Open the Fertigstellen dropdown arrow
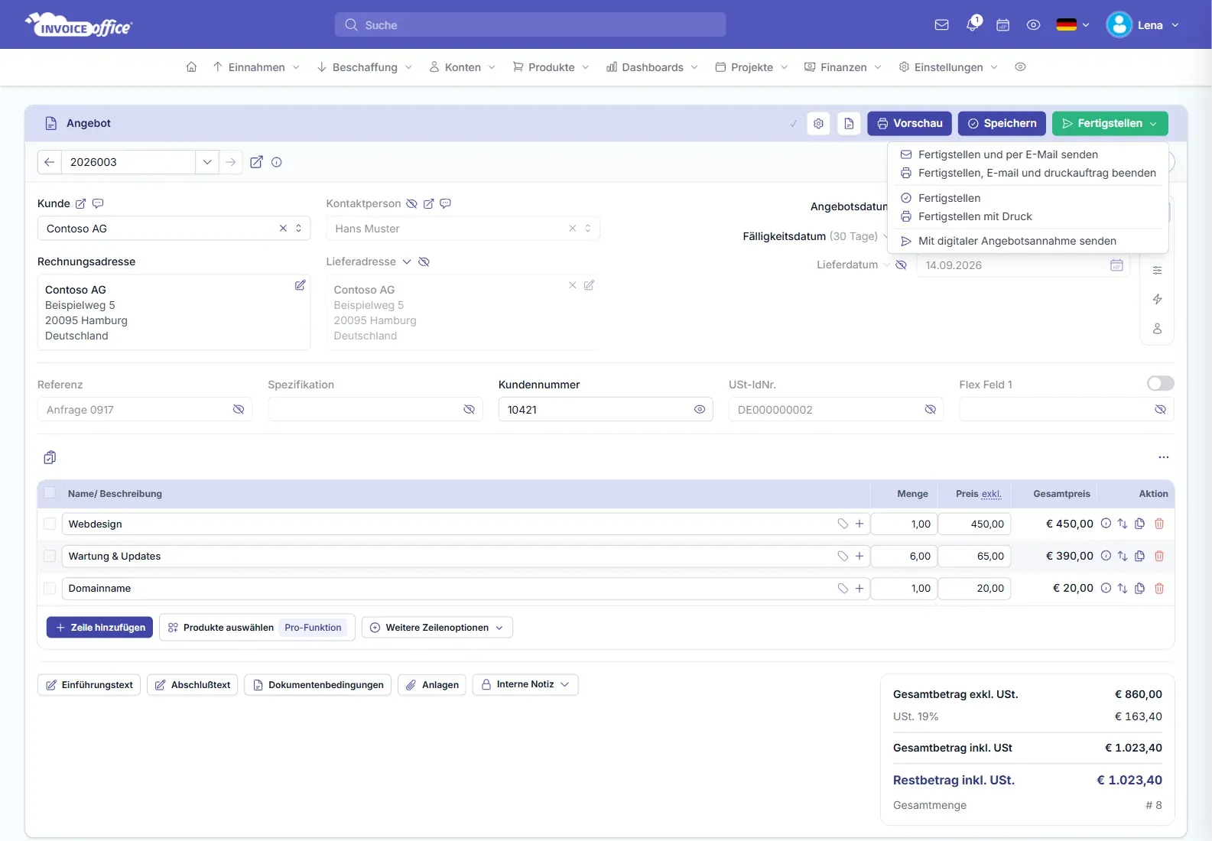1212x841 pixels. tap(1153, 123)
